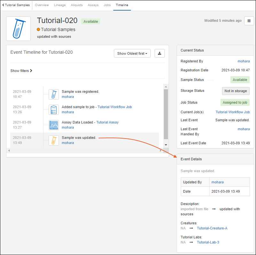Expand the Show filters section

(21, 71)
